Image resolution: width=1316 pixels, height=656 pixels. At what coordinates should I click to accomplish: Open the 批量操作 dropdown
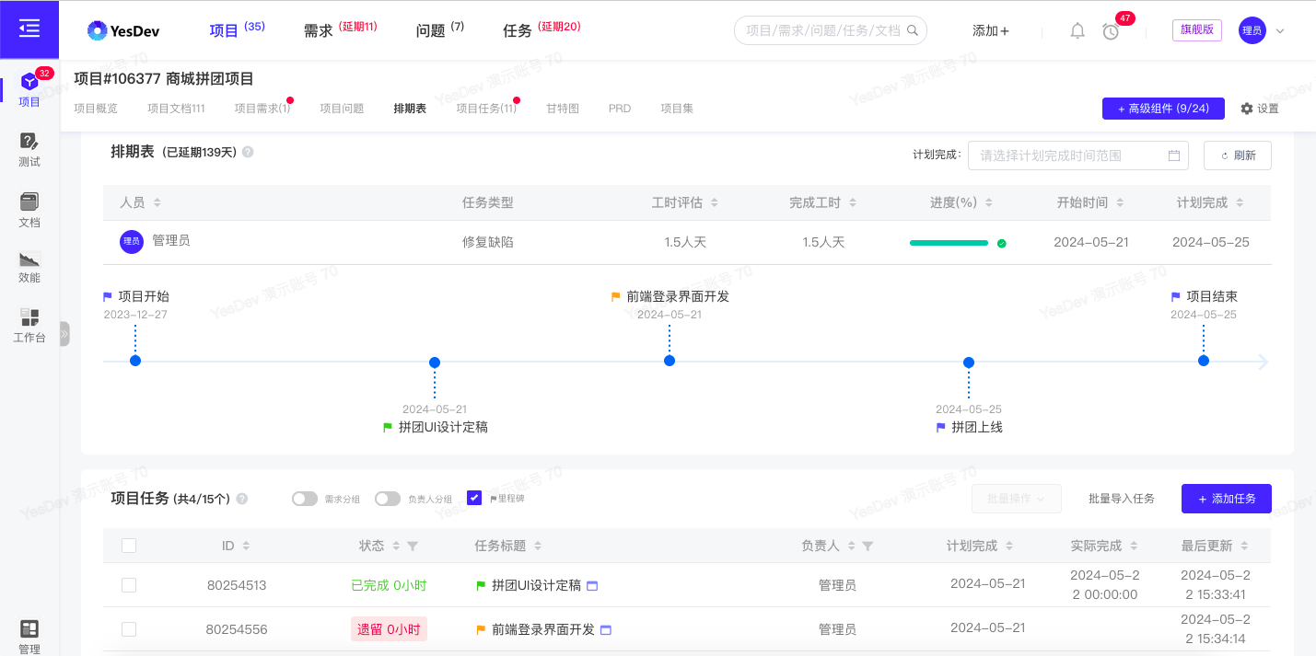[1017, 498]
